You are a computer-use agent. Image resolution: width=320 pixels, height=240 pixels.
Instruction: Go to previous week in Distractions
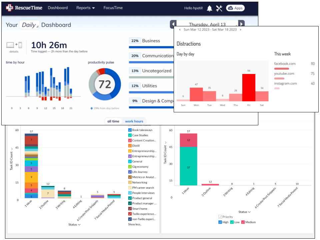click(180, 30)
